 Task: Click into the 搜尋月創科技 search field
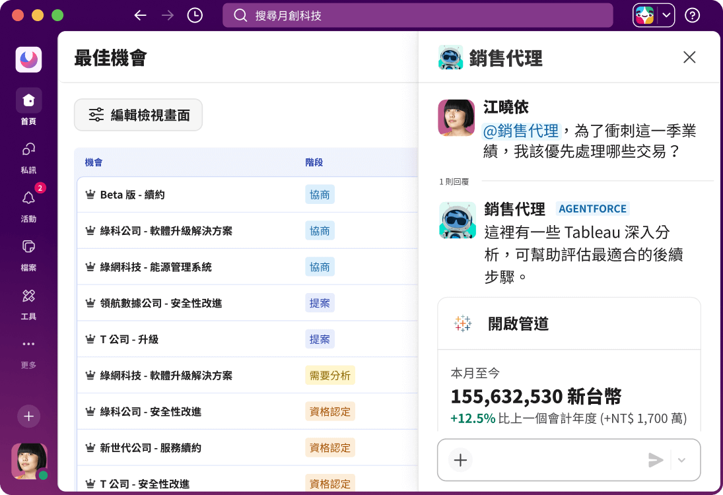click(417, 15)
